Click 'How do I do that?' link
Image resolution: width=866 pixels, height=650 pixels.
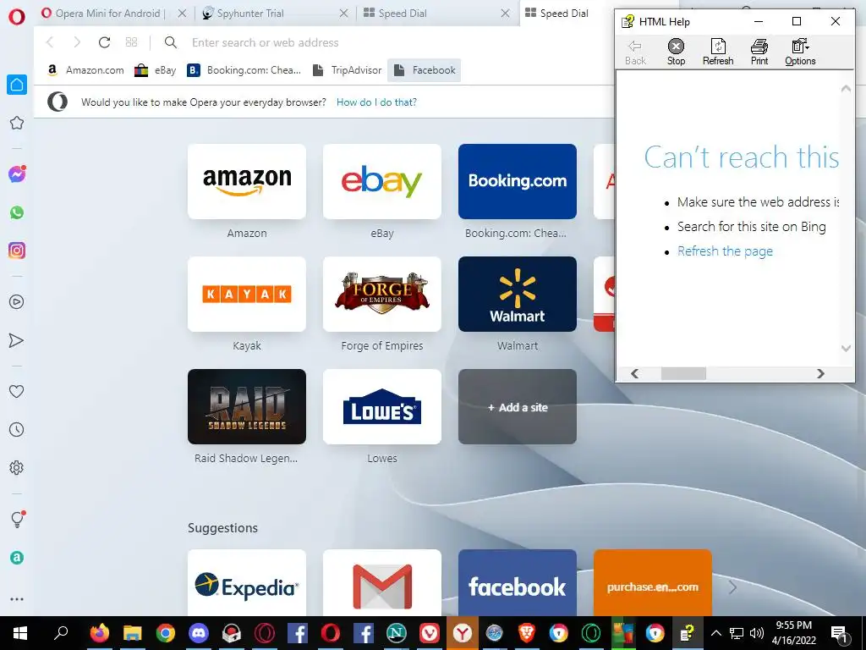(376, 102)
